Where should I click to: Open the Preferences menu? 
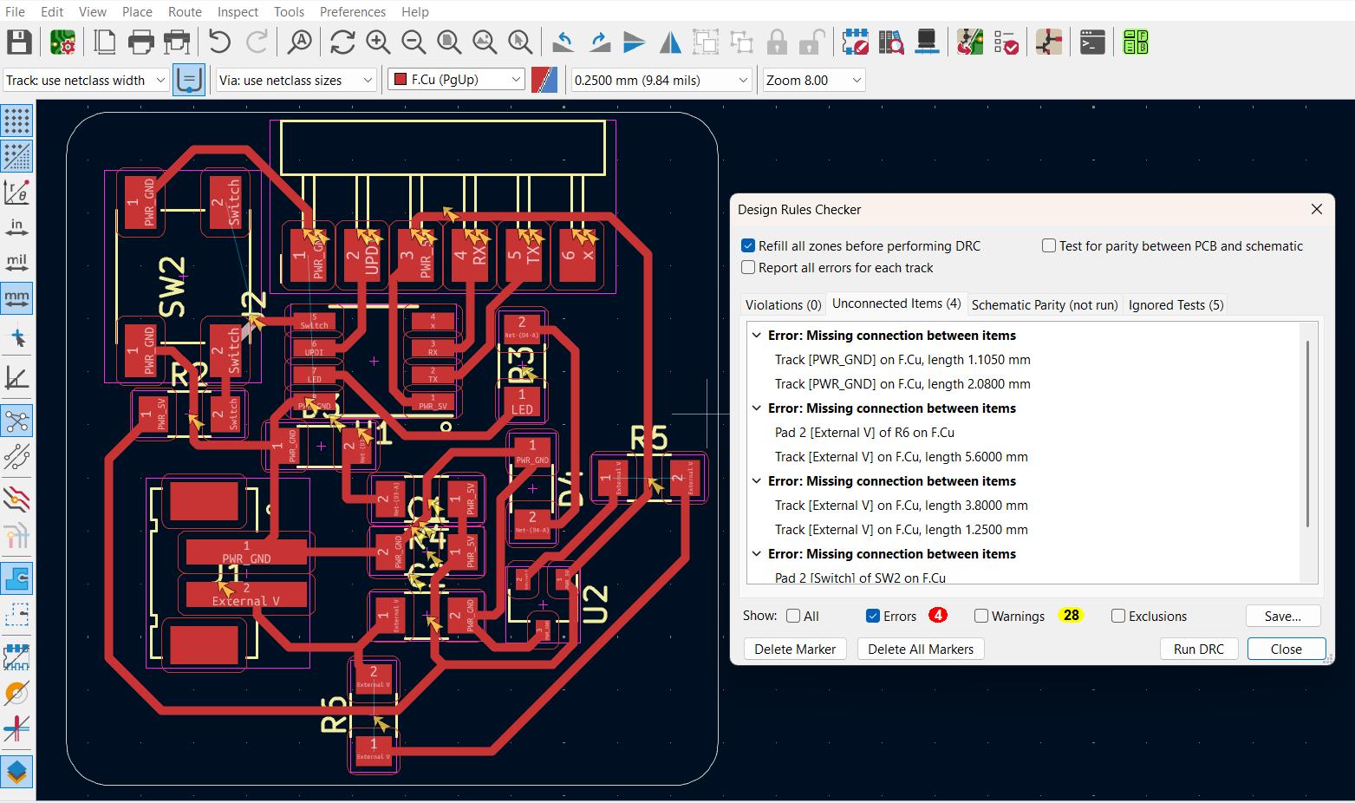[x=353, y=11]
